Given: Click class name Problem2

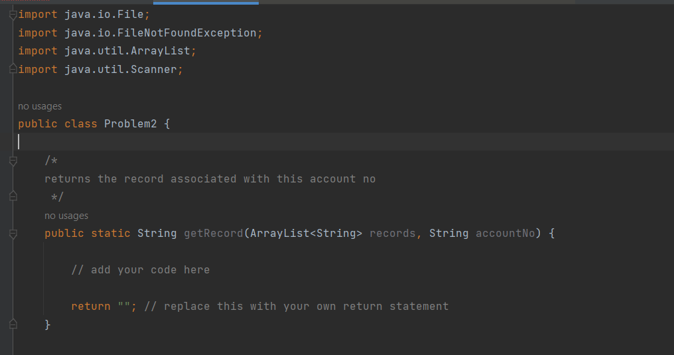Looking at the screenshot, I should point(130,124).
